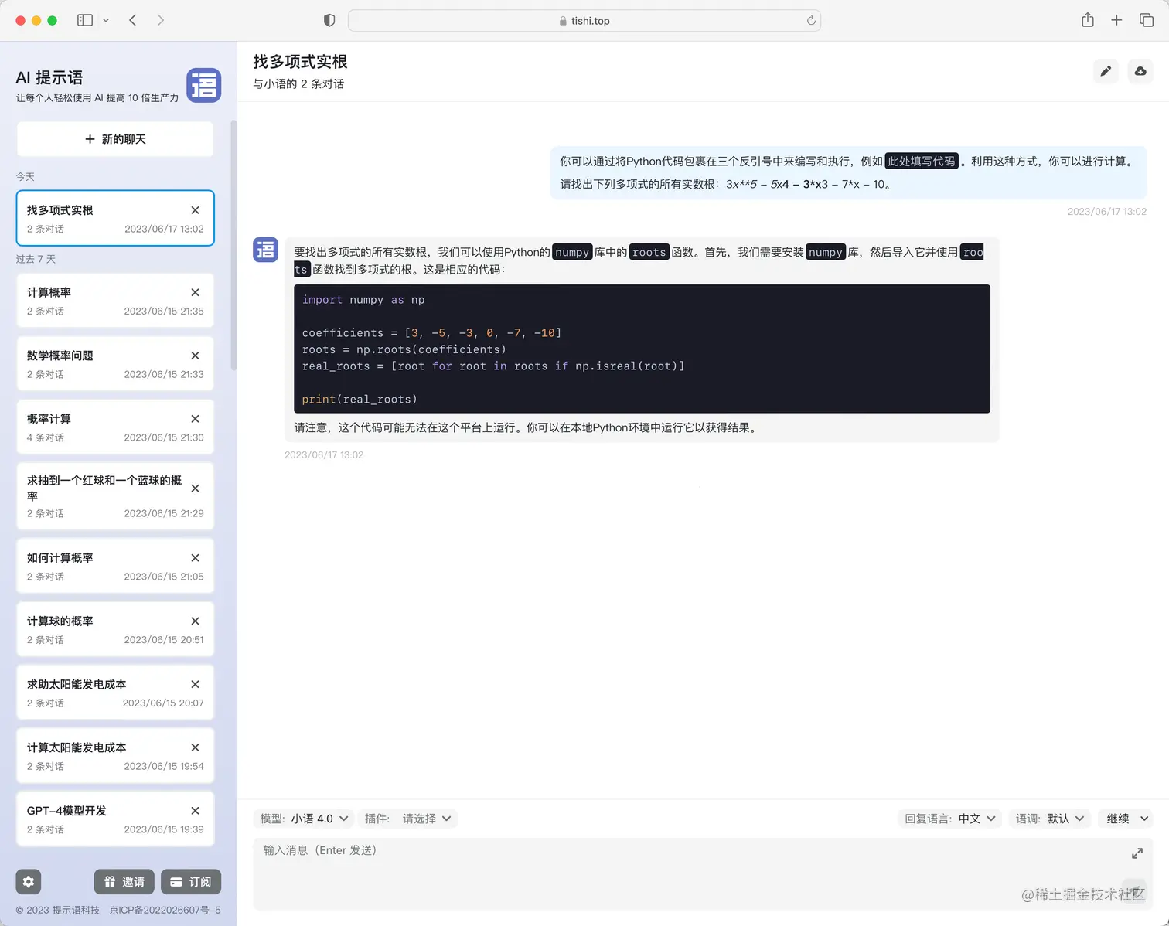The width and height of the screenshot is (1169, 926).
Task: Open settings with the gear icon
Action: [29, 882]
